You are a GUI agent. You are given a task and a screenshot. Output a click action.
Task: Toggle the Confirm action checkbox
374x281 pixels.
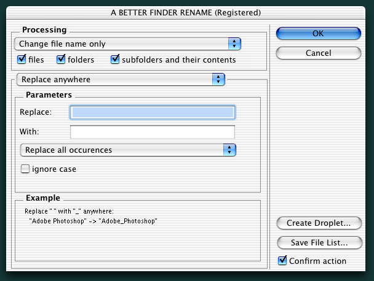click(282, 261)
